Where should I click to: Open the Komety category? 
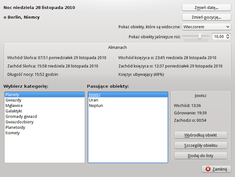pyautogui.click(x=13, y=133)
